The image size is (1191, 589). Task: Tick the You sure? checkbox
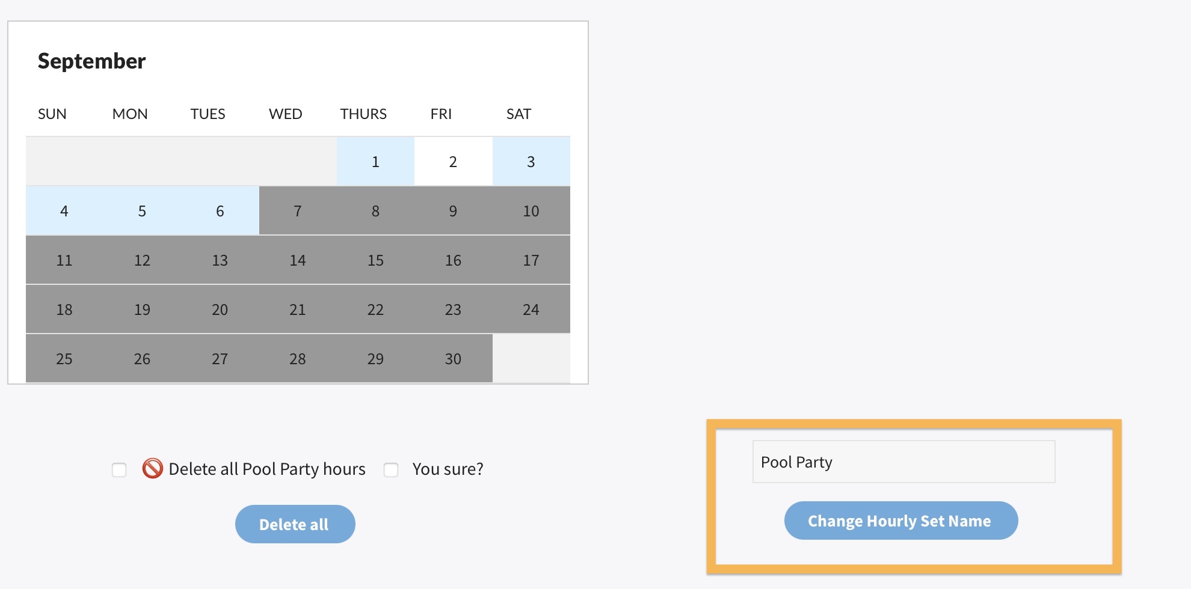(x=391, y=469)
